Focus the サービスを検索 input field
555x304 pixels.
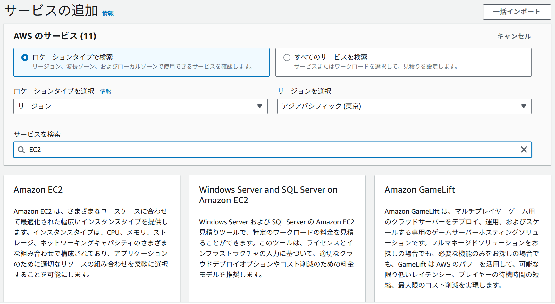click(x=273, y=150)
